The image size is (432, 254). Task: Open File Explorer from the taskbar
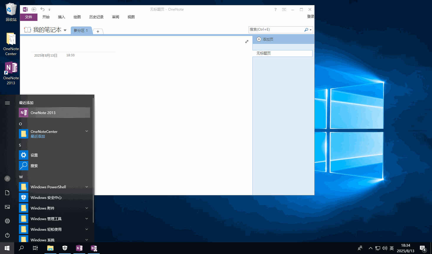50,248
